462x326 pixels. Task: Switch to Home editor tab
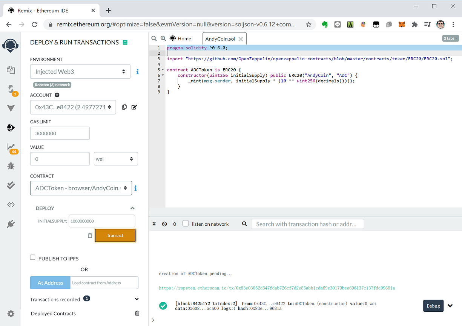[x=181, y=38]
